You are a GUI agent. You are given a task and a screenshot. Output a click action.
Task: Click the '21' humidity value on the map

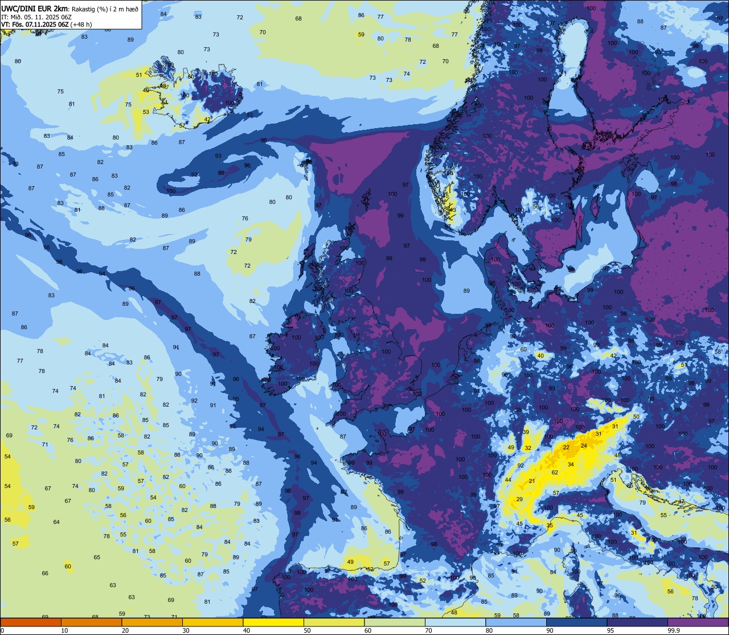tap(532, 481)
